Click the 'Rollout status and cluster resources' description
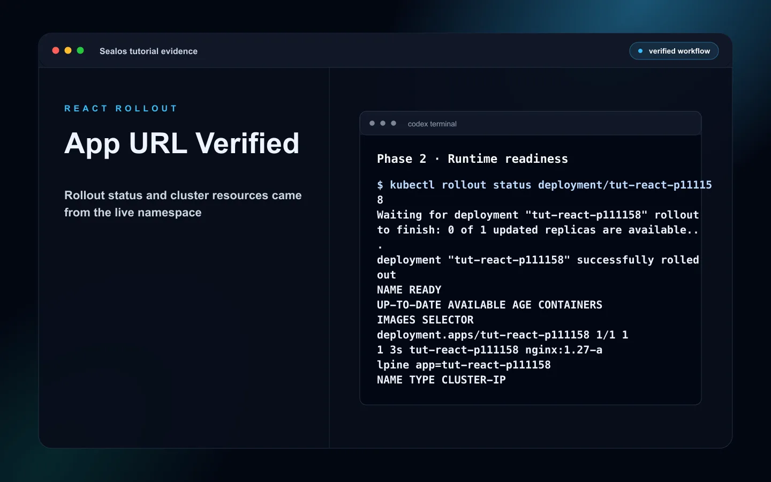771x482 pixels. [x=183, y=204]
